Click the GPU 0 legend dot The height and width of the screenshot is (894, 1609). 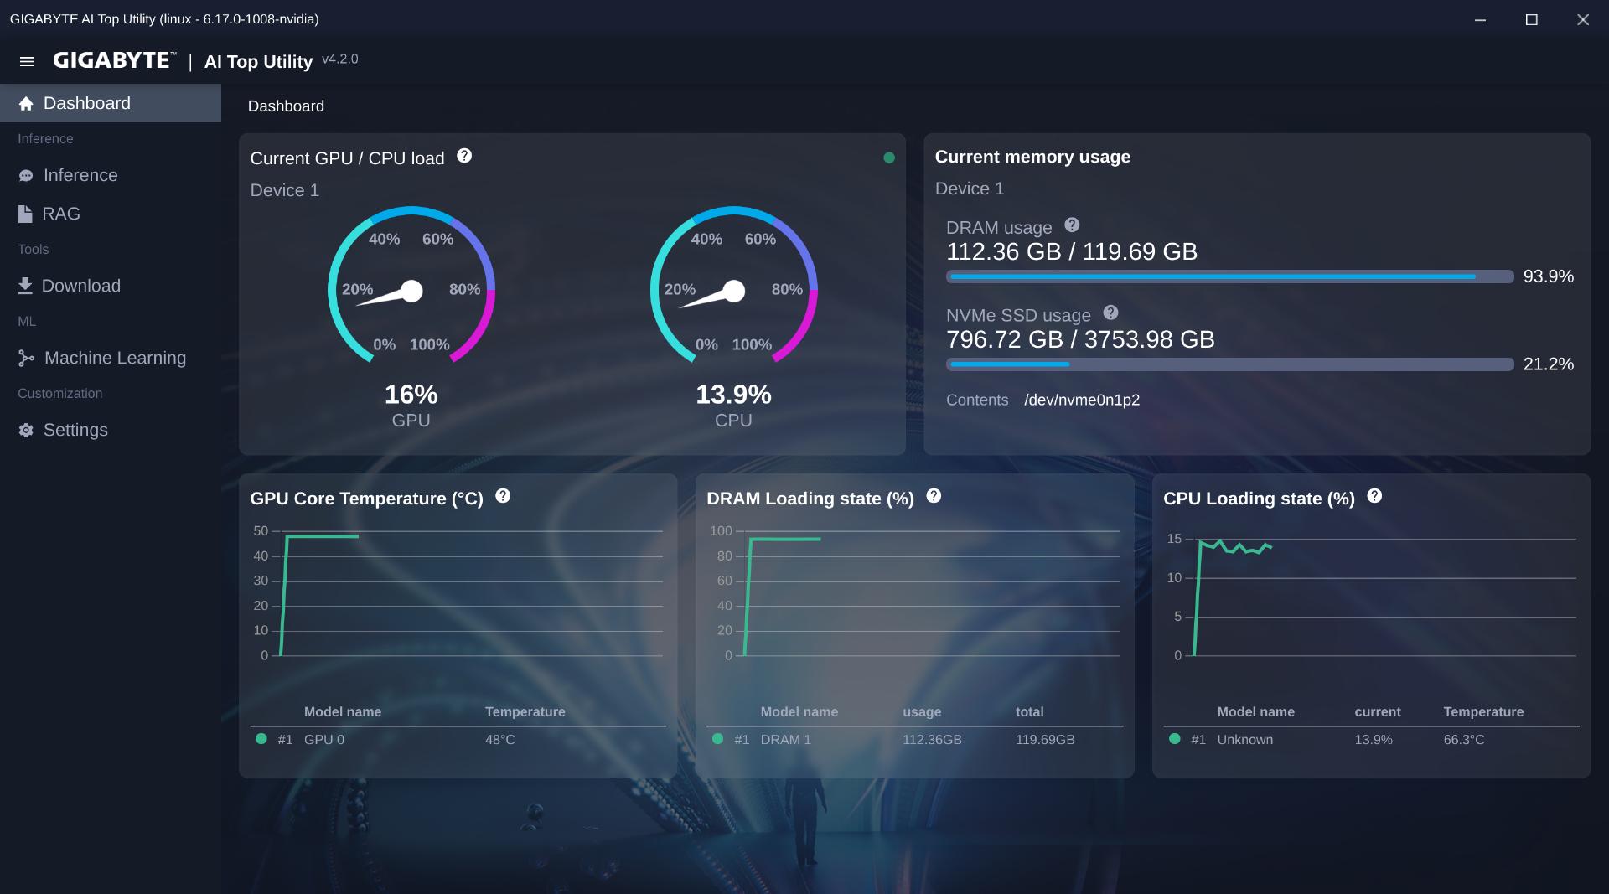click(x=261, y=739)
